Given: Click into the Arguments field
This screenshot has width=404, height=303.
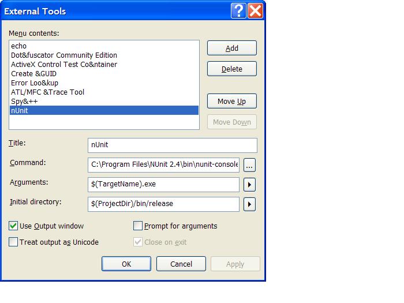Looking at the screenshot, I should 163,185.
